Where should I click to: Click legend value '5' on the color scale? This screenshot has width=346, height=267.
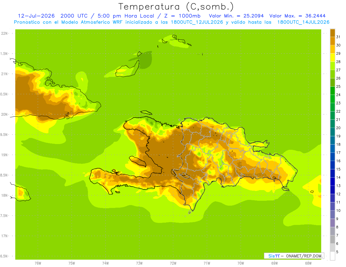tap(337, 252)
